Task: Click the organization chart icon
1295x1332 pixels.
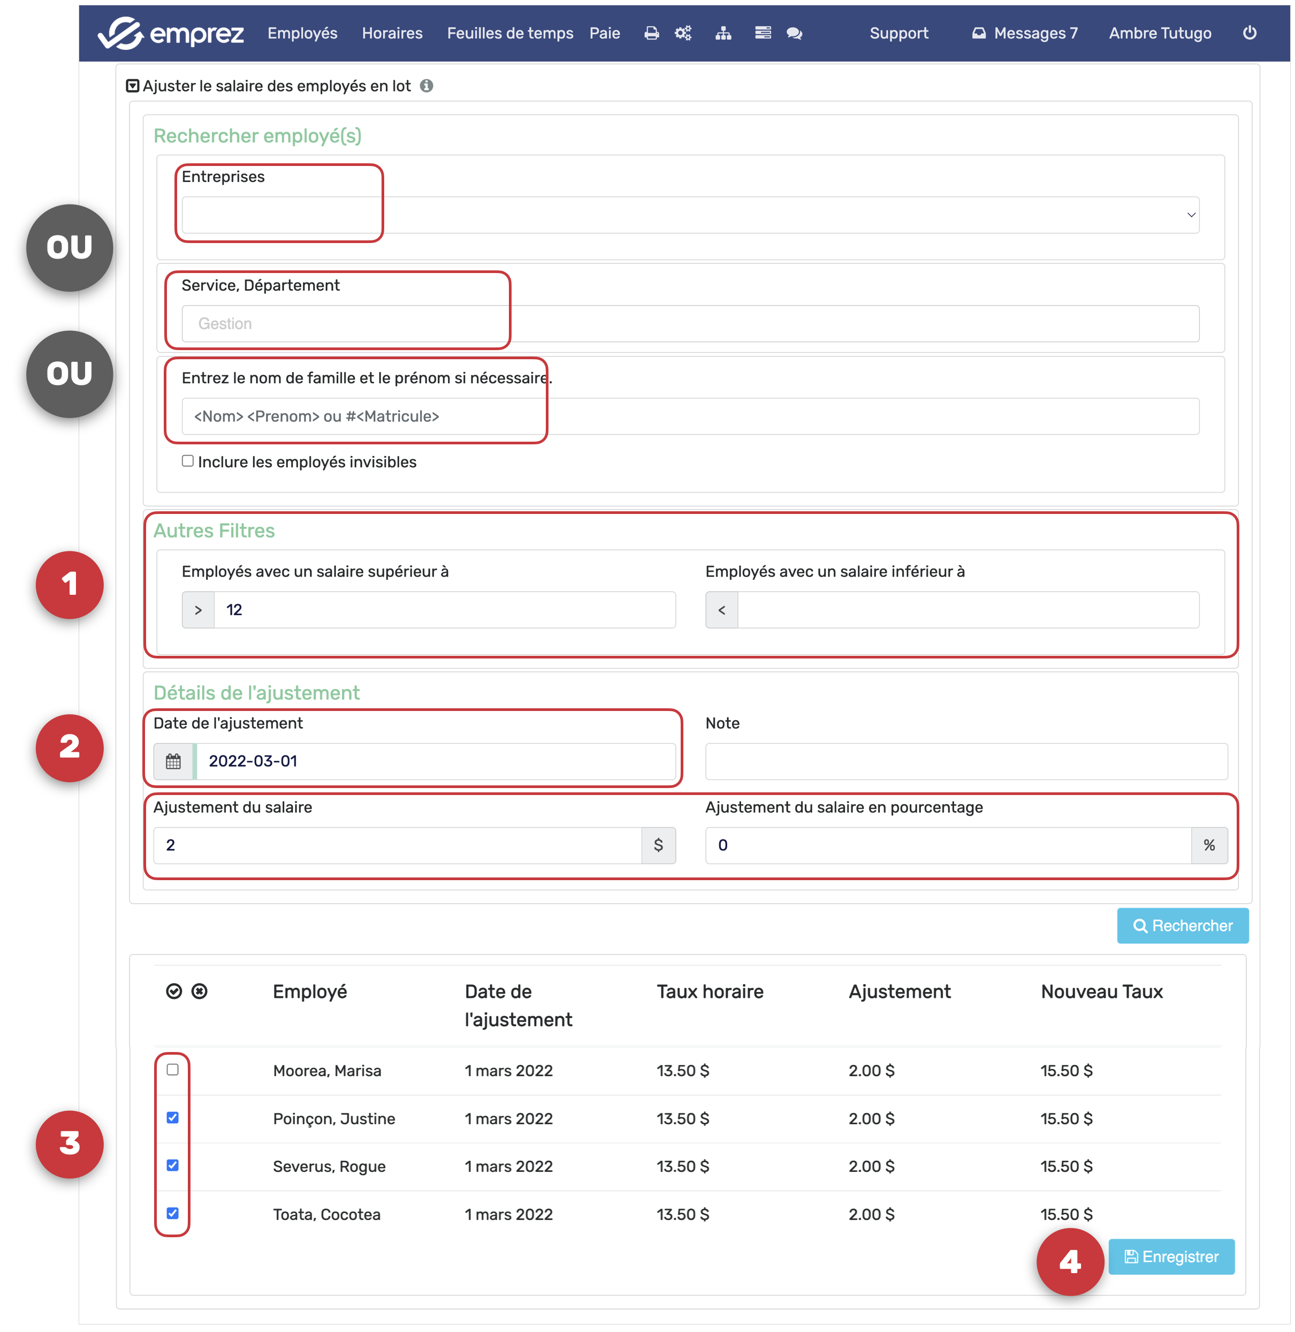Action: 723,33
